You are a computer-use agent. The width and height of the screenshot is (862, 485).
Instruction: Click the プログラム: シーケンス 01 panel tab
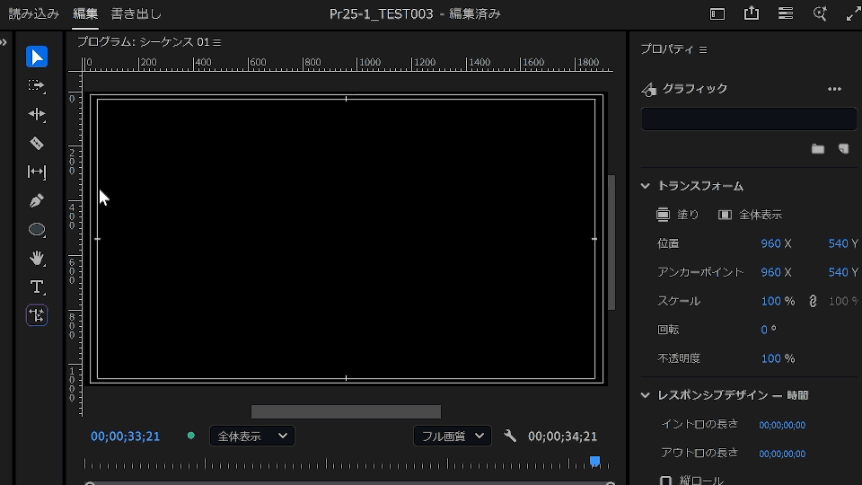tap(144, 42)
